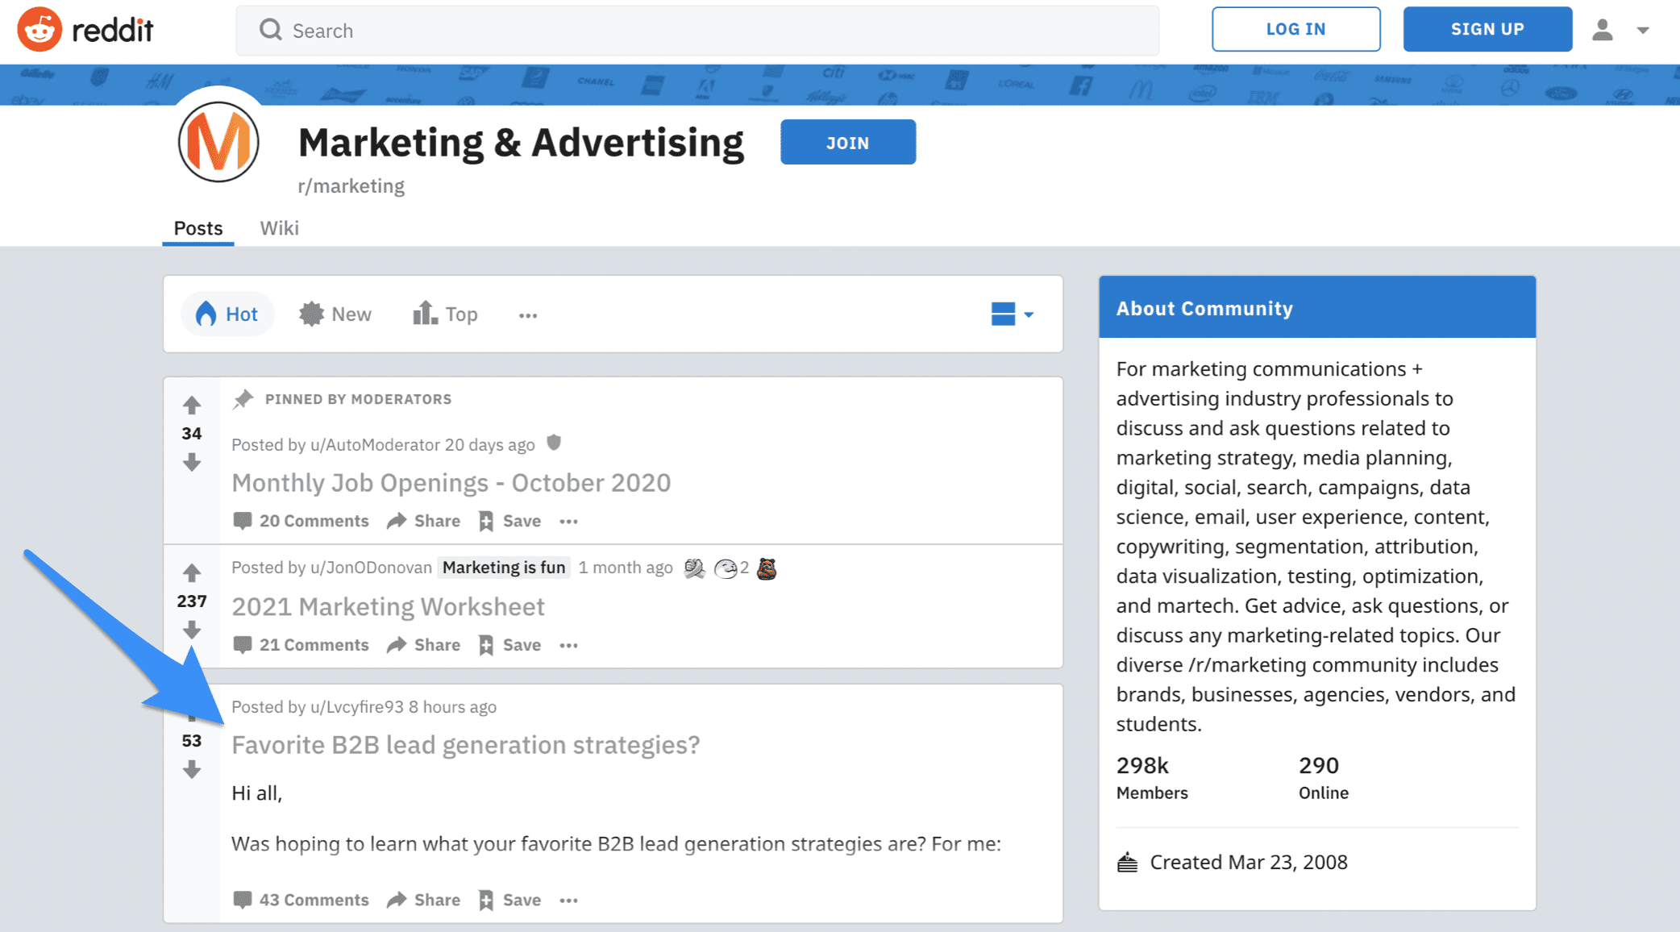Image resolution: width=1680 pixels, height=932 pixels.
Task: Click the Reddit logo home icon
Action: coord(40,30)
